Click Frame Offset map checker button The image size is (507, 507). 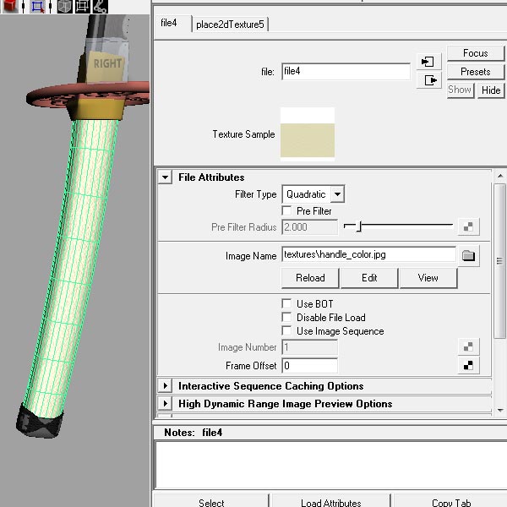click(x=468, y=365)
